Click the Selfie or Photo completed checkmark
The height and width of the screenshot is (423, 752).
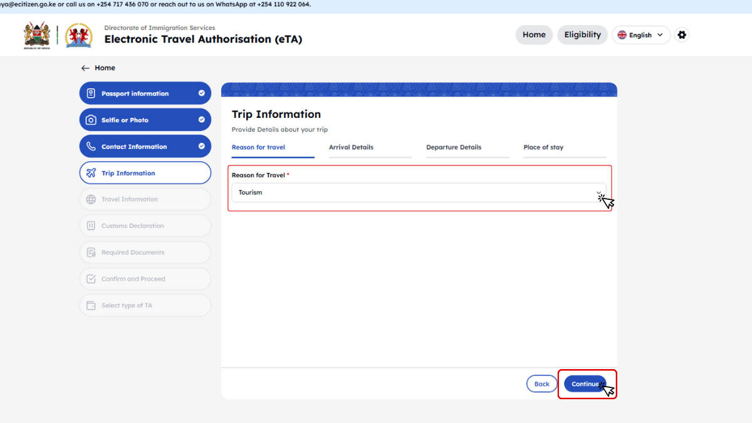(x=201, y=120)
